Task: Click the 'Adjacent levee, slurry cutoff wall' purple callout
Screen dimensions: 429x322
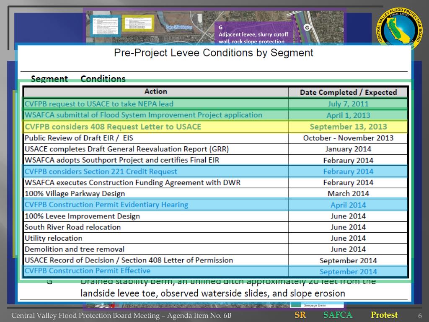Action: click(253, 34)
